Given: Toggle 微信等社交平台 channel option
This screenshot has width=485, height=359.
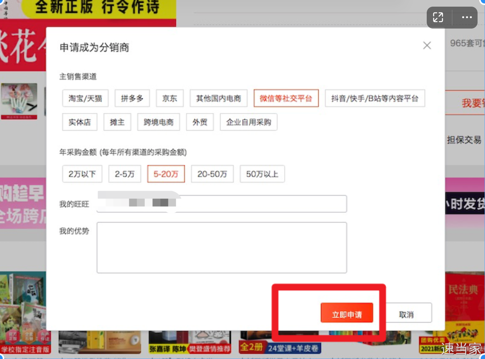Looking at the screenshot, I should point(286,98).
